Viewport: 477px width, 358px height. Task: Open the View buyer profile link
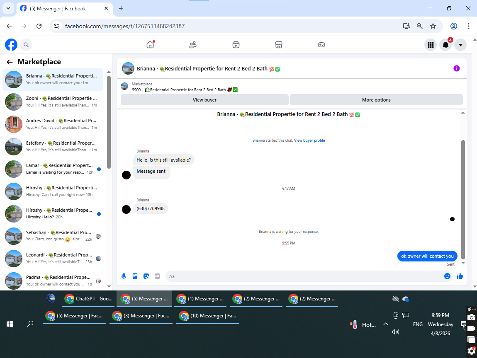(x=309, y=140)
